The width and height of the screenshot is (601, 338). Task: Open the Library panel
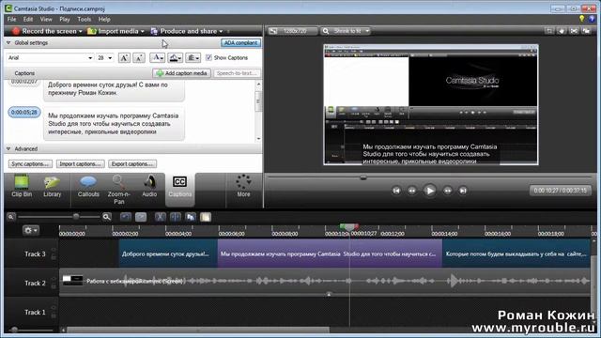click(x=53, y=186)
